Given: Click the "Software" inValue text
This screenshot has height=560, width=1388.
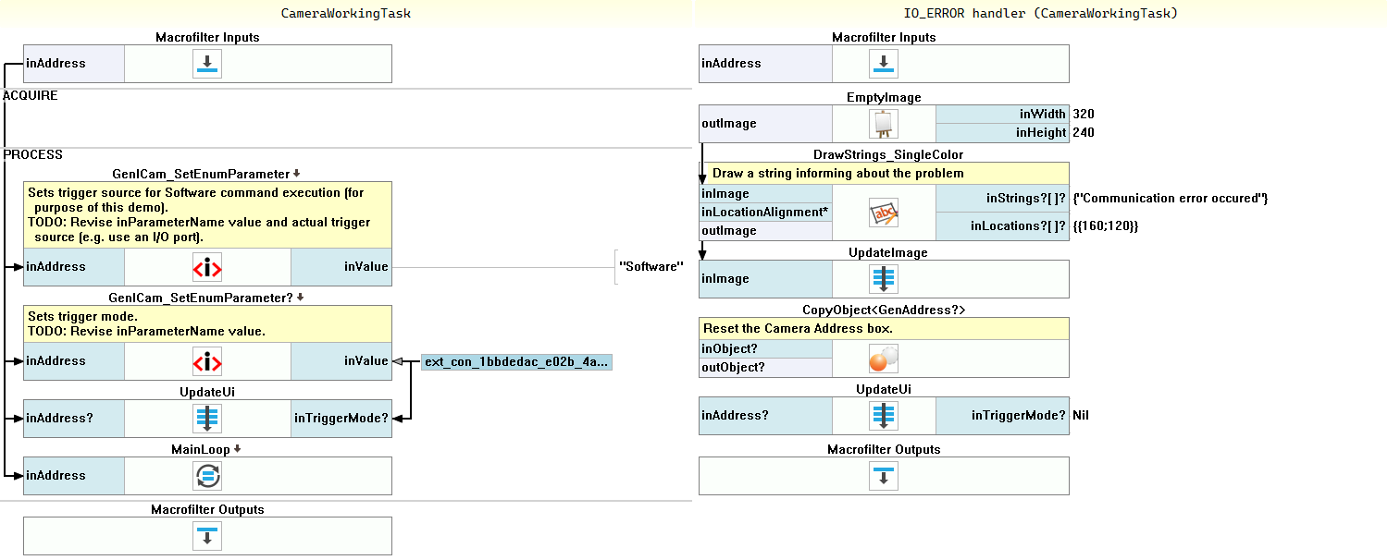Looking at the screenshot, I should point(651,267).
